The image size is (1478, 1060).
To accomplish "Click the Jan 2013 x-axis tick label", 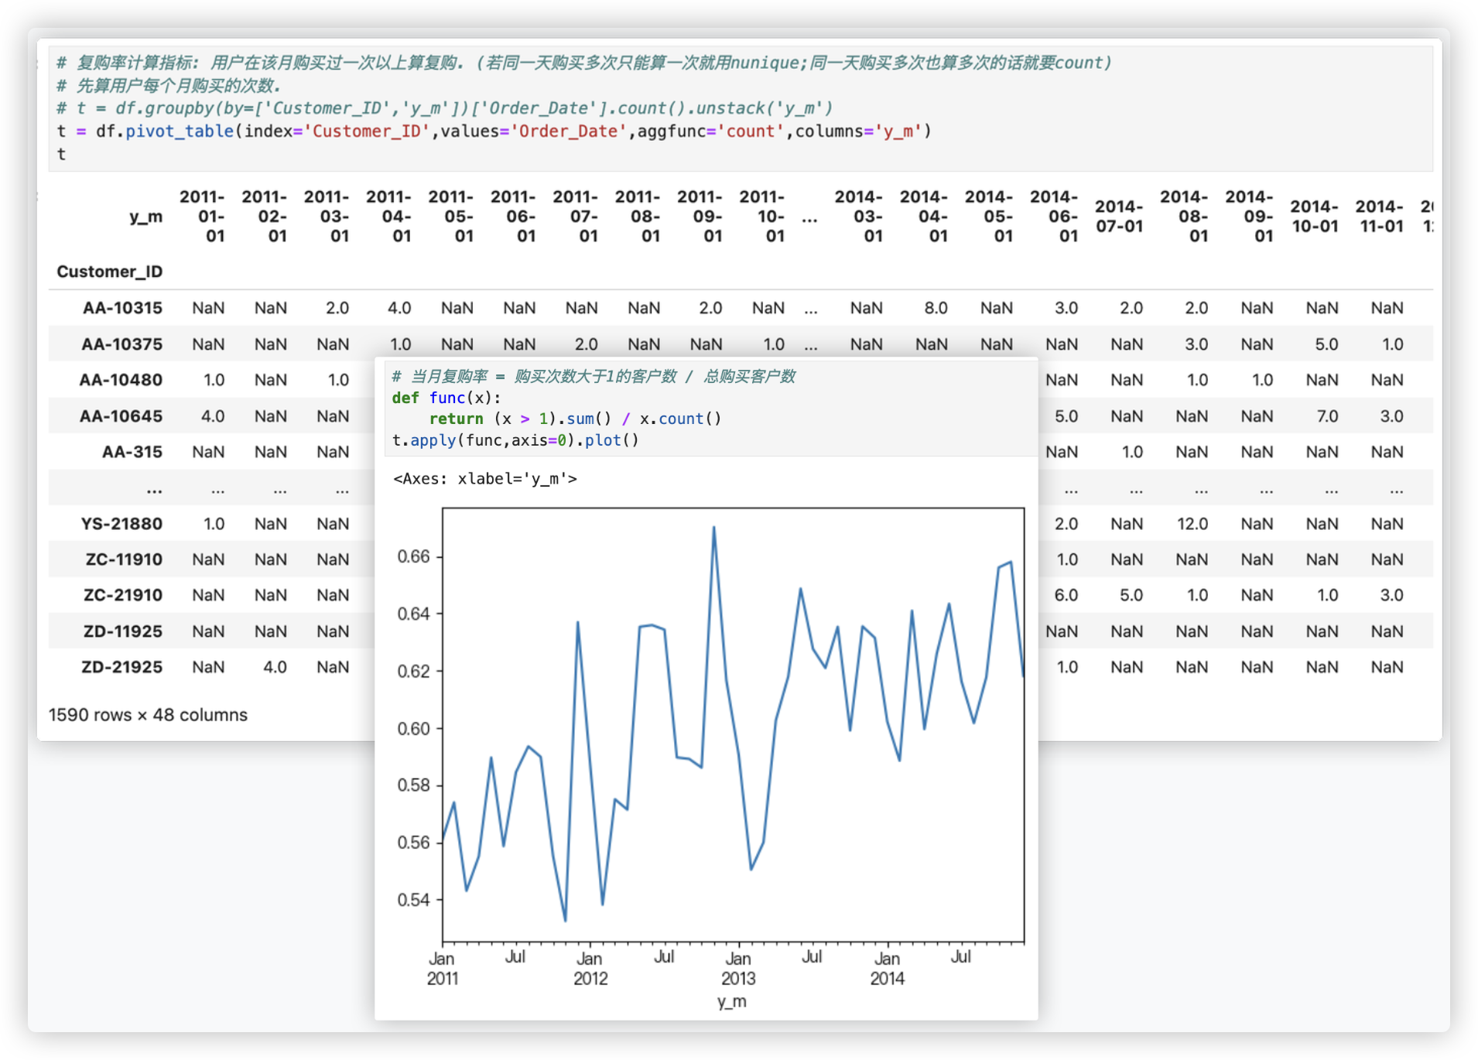I will coord(737,969).
